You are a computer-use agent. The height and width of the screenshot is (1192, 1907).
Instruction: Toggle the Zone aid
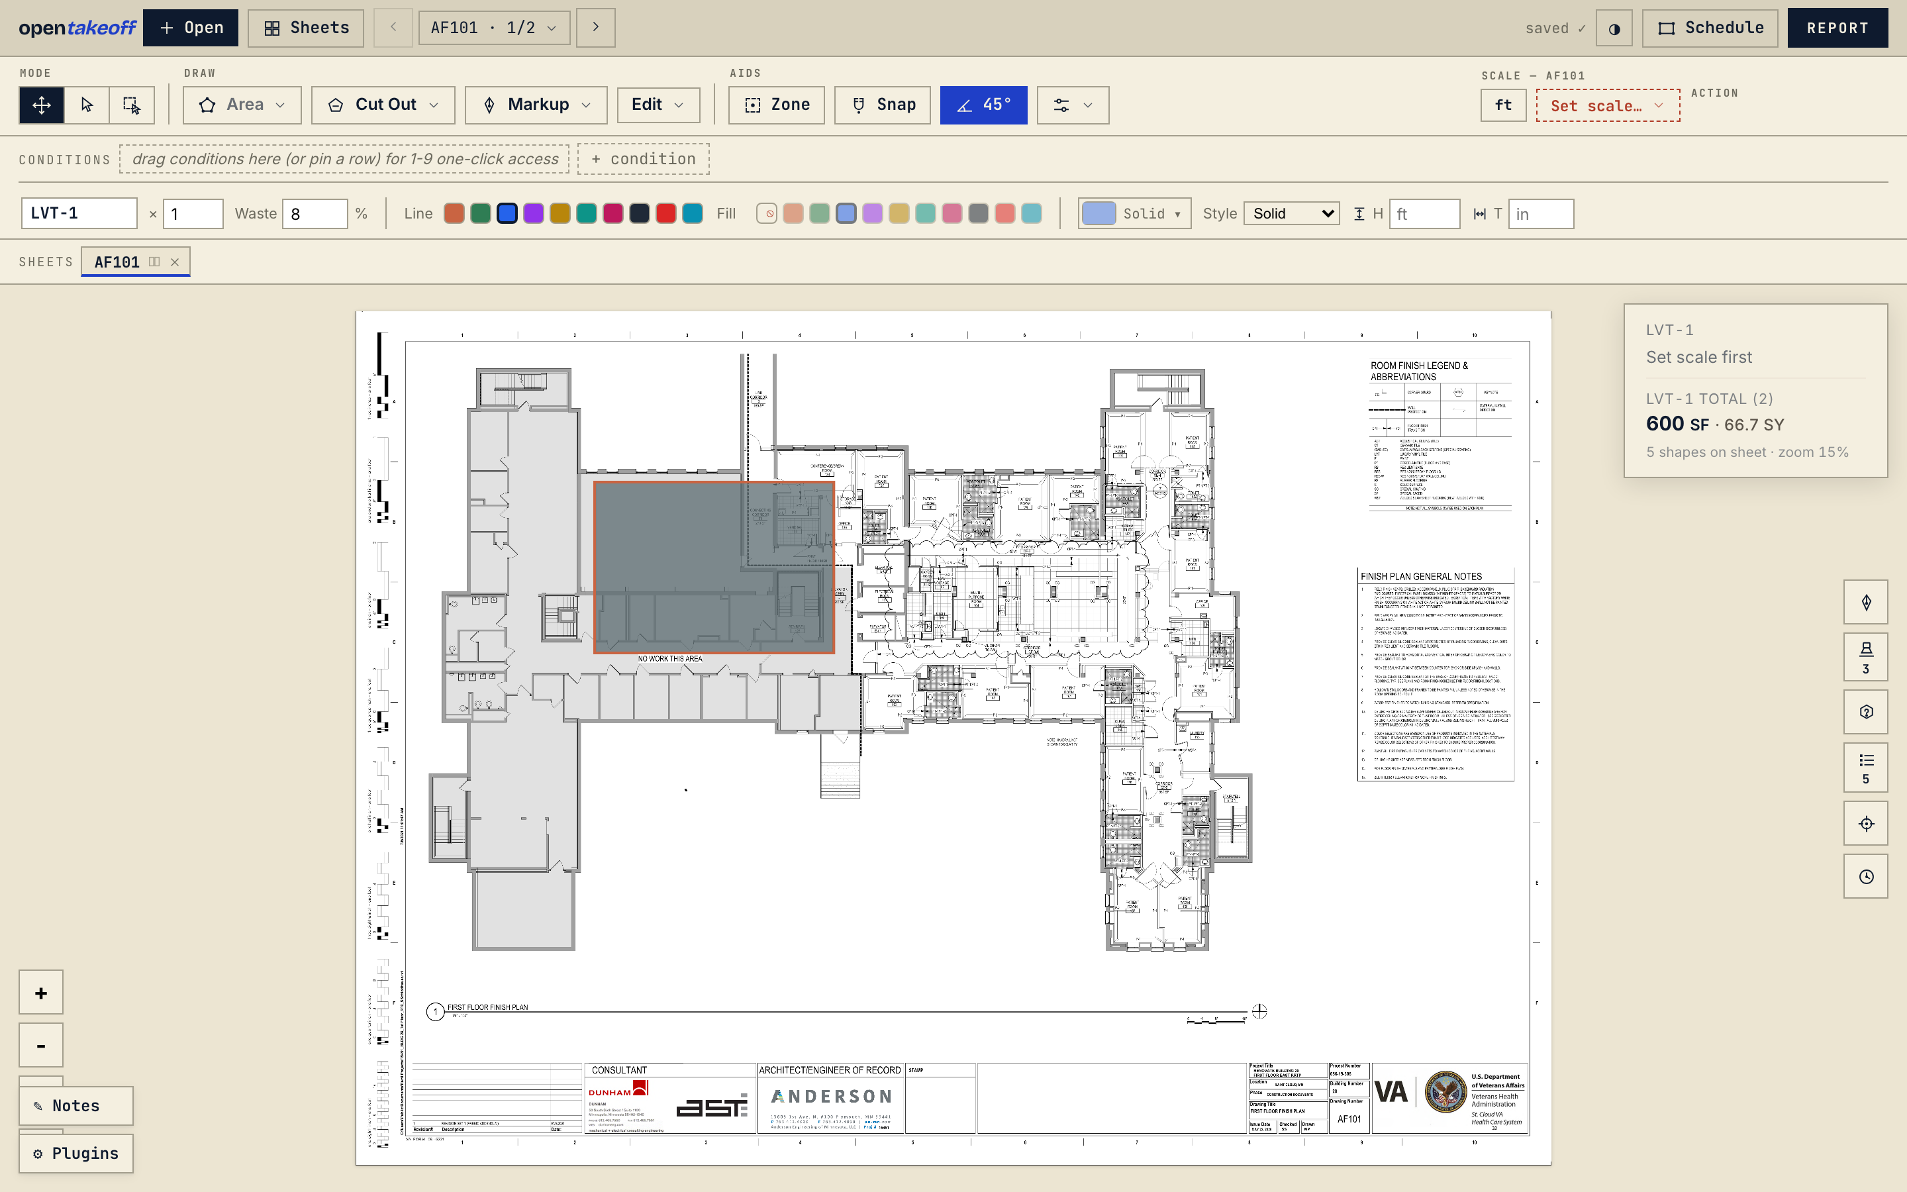pyautogui.click(x=776, y=105)
